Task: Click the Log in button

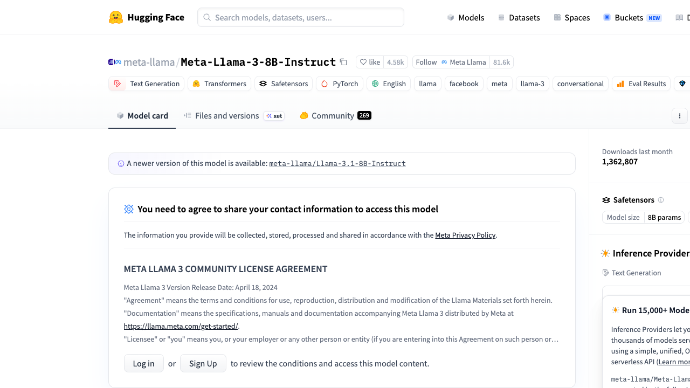Action: tap(144, 363)
